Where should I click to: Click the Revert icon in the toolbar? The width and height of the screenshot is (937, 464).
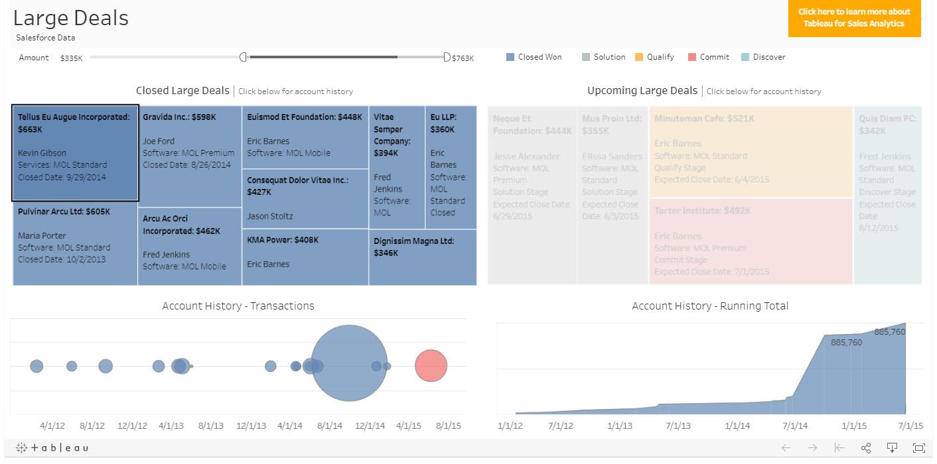pyautogui.click(x=840, y=447)
